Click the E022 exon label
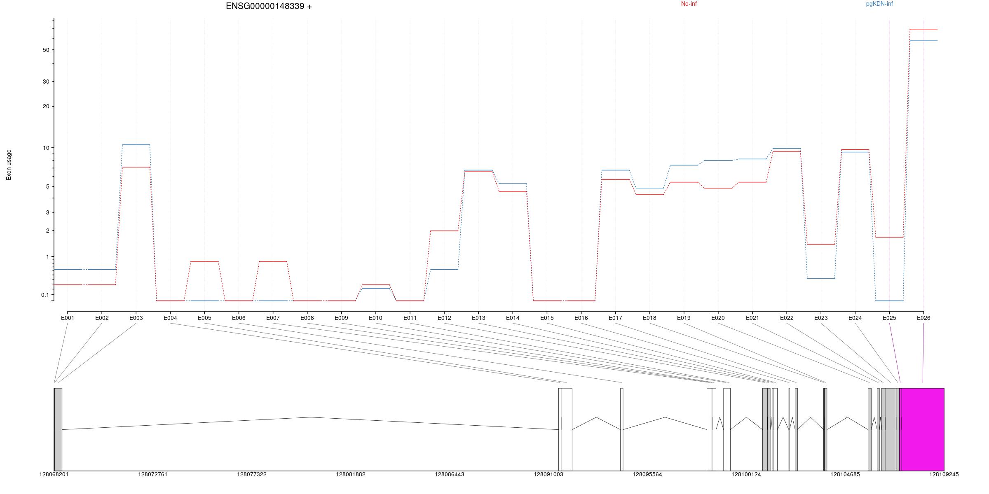The image size is (989, 494). click(x=787, y=318)
